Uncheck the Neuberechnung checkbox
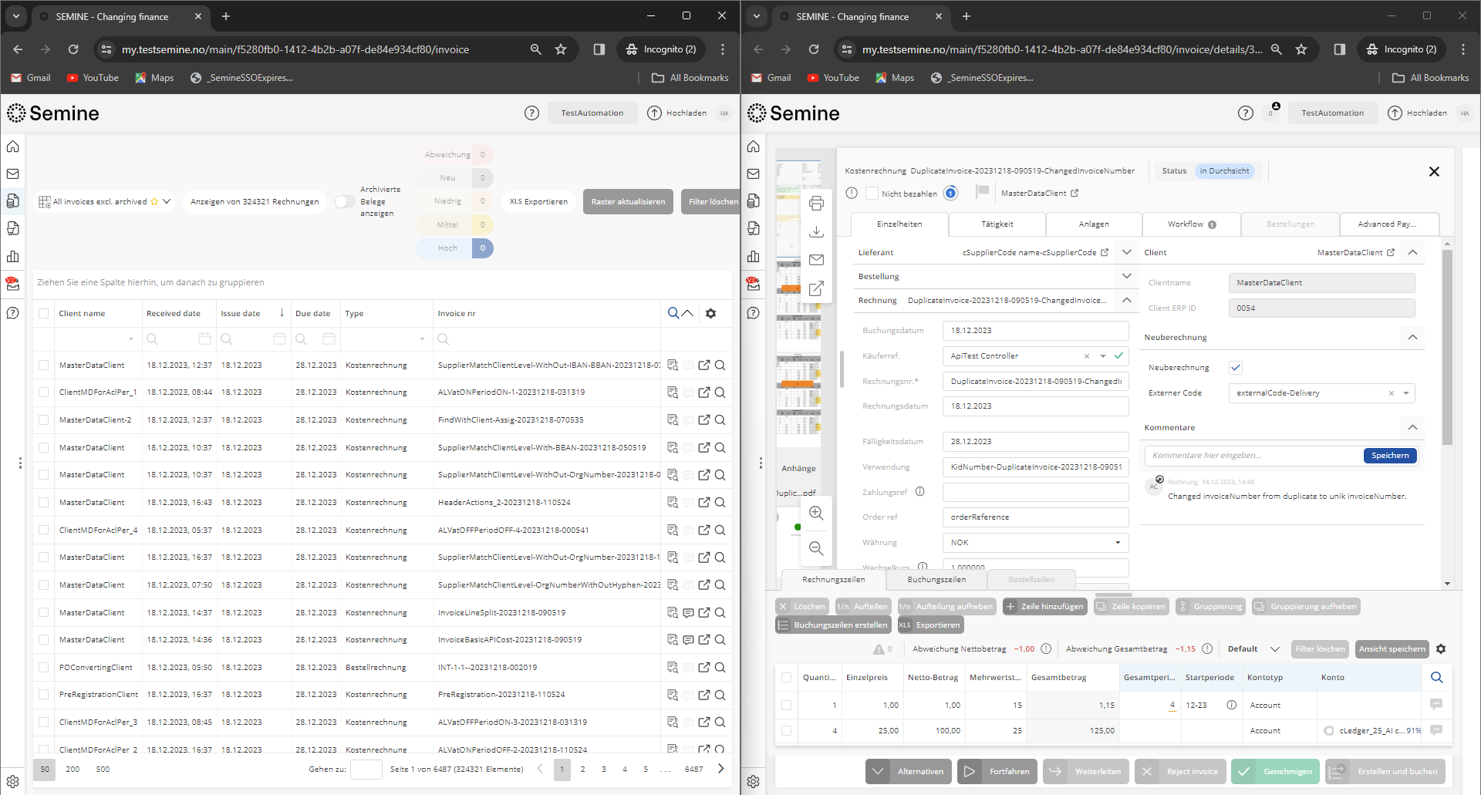 tap(1236, 368)
